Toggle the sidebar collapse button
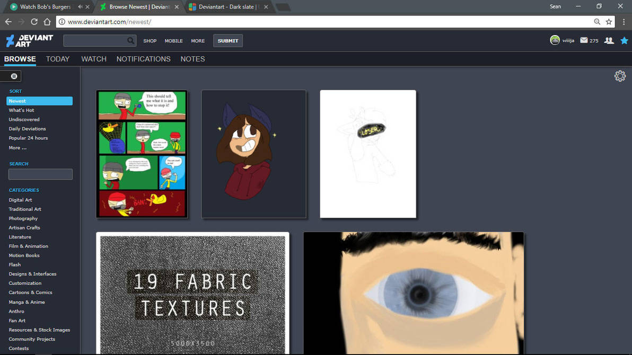The height and width of the screenshot is (355, 632). [x=14, y=76]
